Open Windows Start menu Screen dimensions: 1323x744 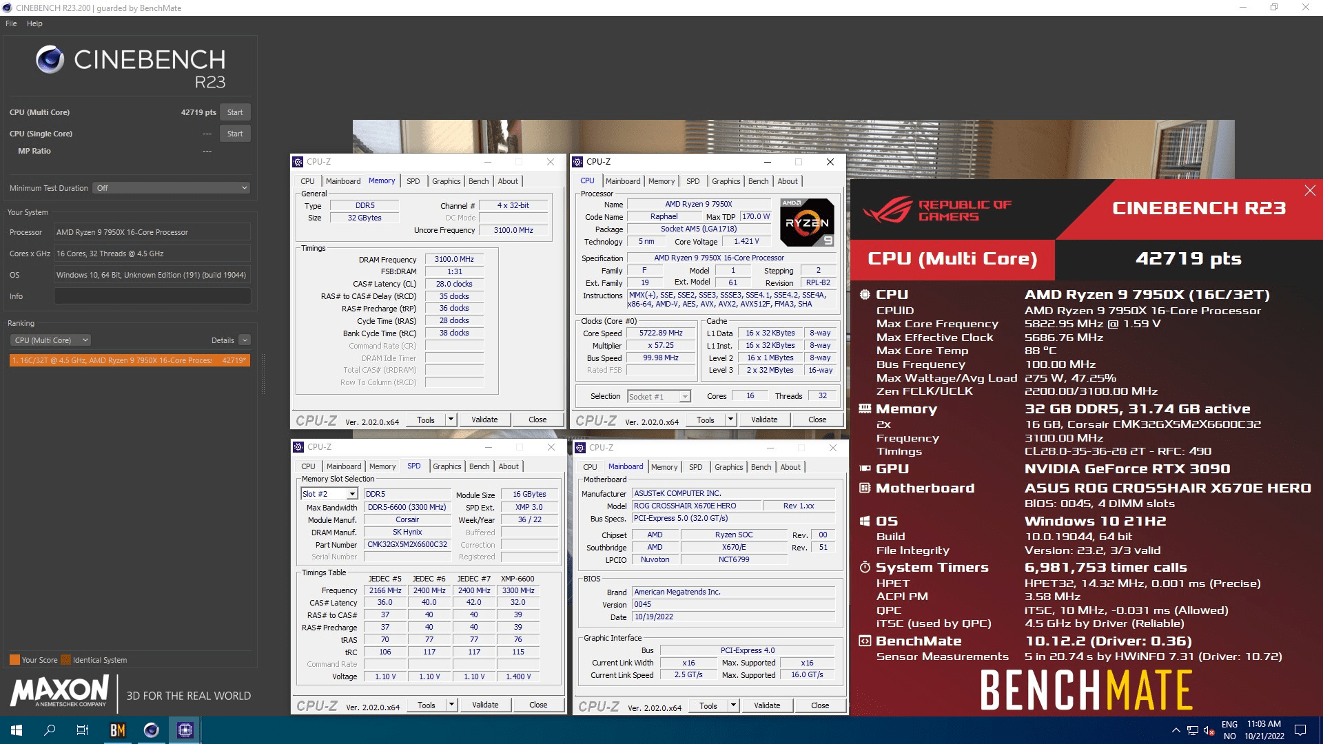point(17,730)
